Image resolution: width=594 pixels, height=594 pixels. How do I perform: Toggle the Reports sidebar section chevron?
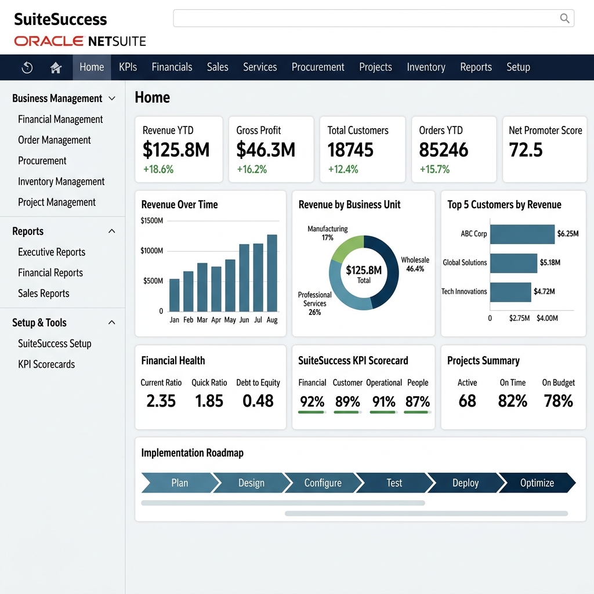[112, 231]
